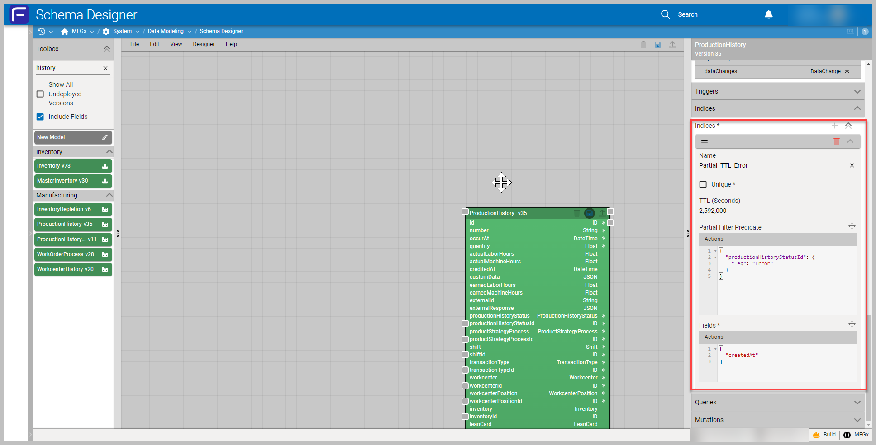Collapse the Toolbox panel
This screenshot has height=445, width=876.
tap(106, 49)
